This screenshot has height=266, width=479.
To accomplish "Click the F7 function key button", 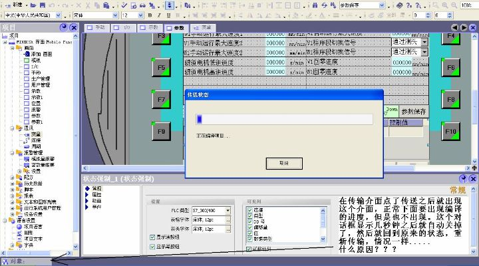I will [x=162, y=100].
